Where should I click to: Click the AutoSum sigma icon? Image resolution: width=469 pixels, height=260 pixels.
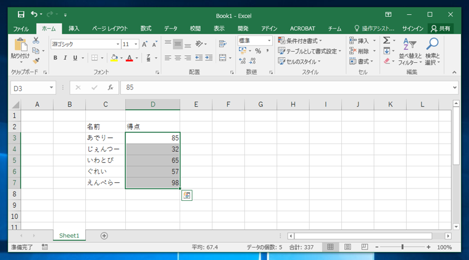tap(386, 41)
